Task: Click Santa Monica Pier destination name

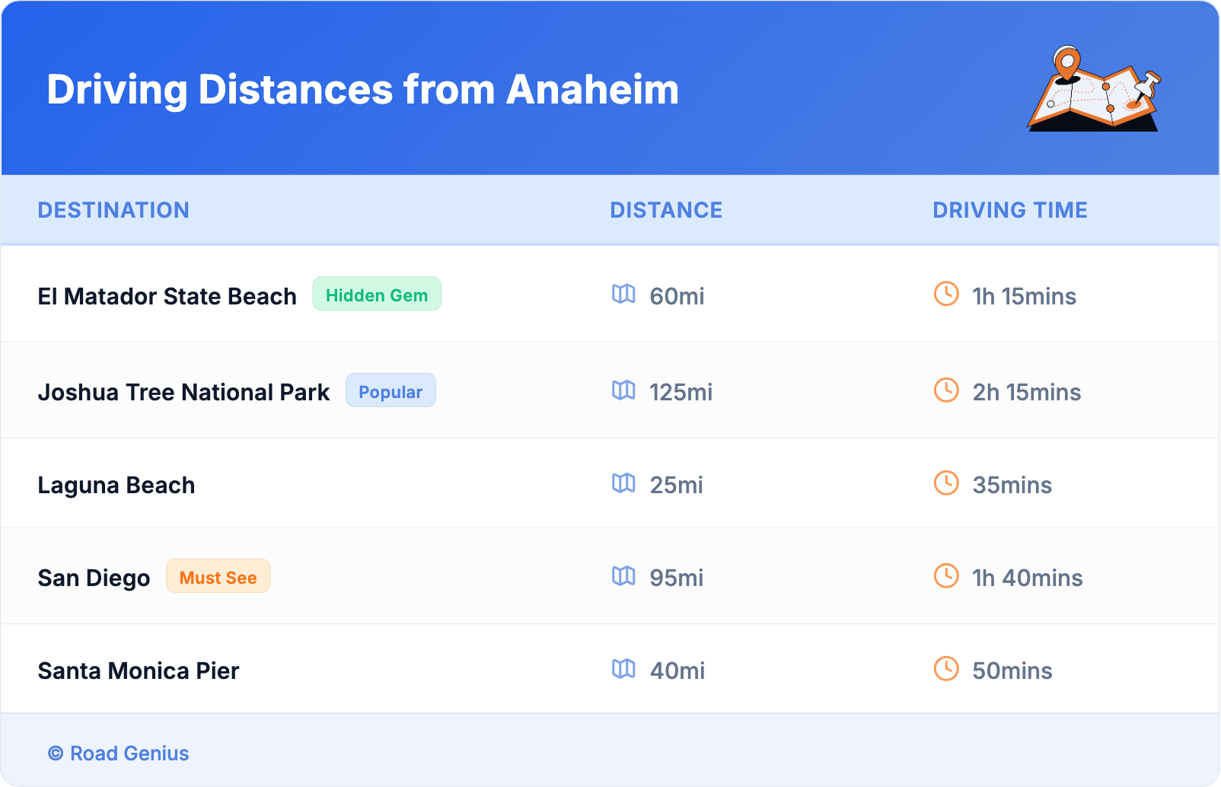Action: 139,671
